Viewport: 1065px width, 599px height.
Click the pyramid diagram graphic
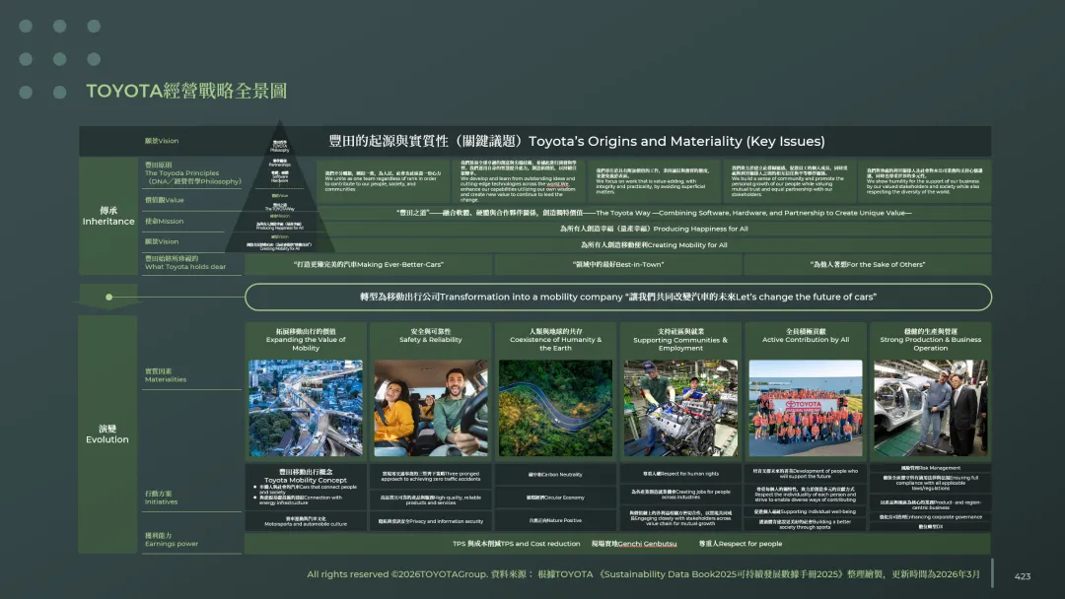tap(279, 188)
